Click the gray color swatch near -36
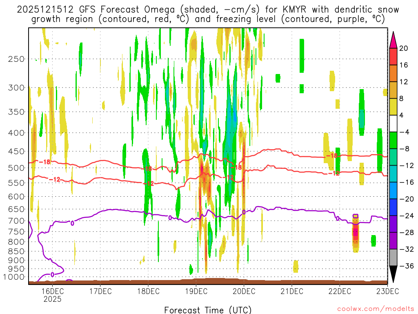 click(x=393, y=258)
